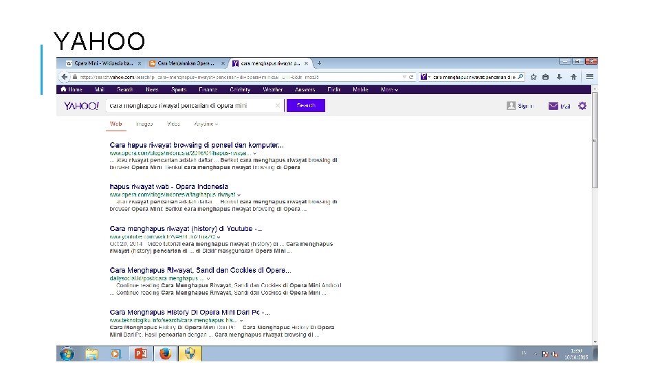This screenshot has width=660, height=371.
Task: Click the taskbar clock showing date
Action: (x=576, y=354)
